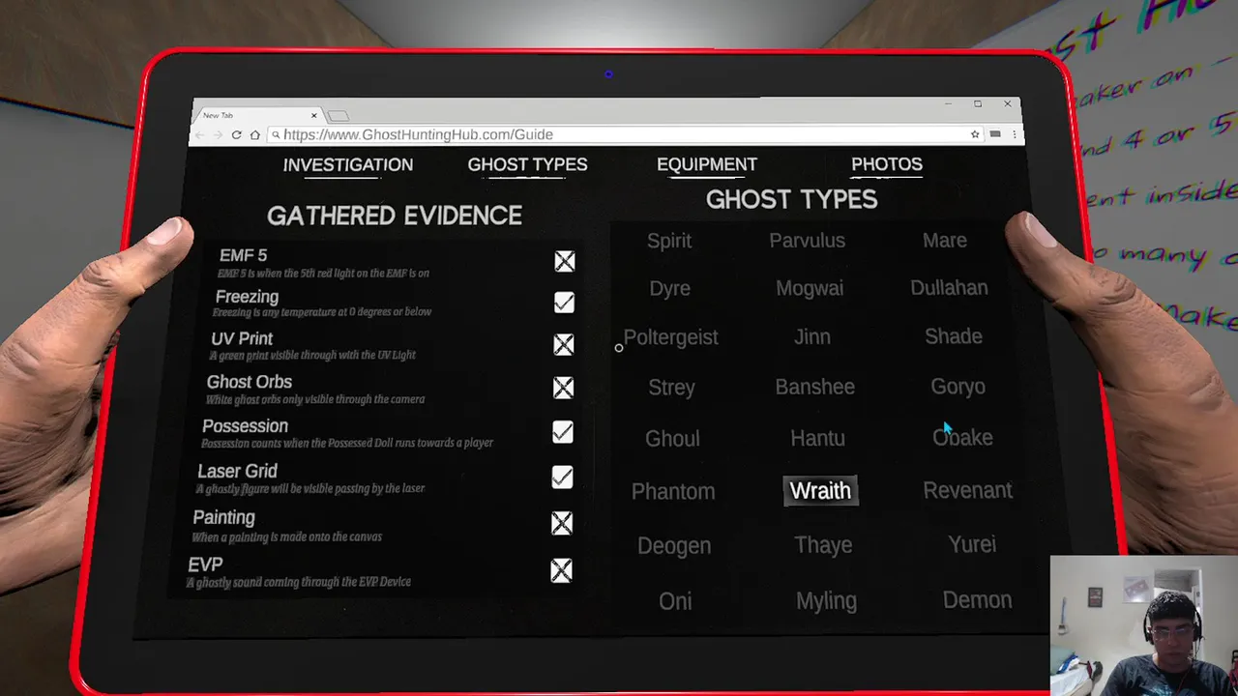
Task: Click the 'EVP' evidence label
Action: pyautogui.click(x=205, y=564)
